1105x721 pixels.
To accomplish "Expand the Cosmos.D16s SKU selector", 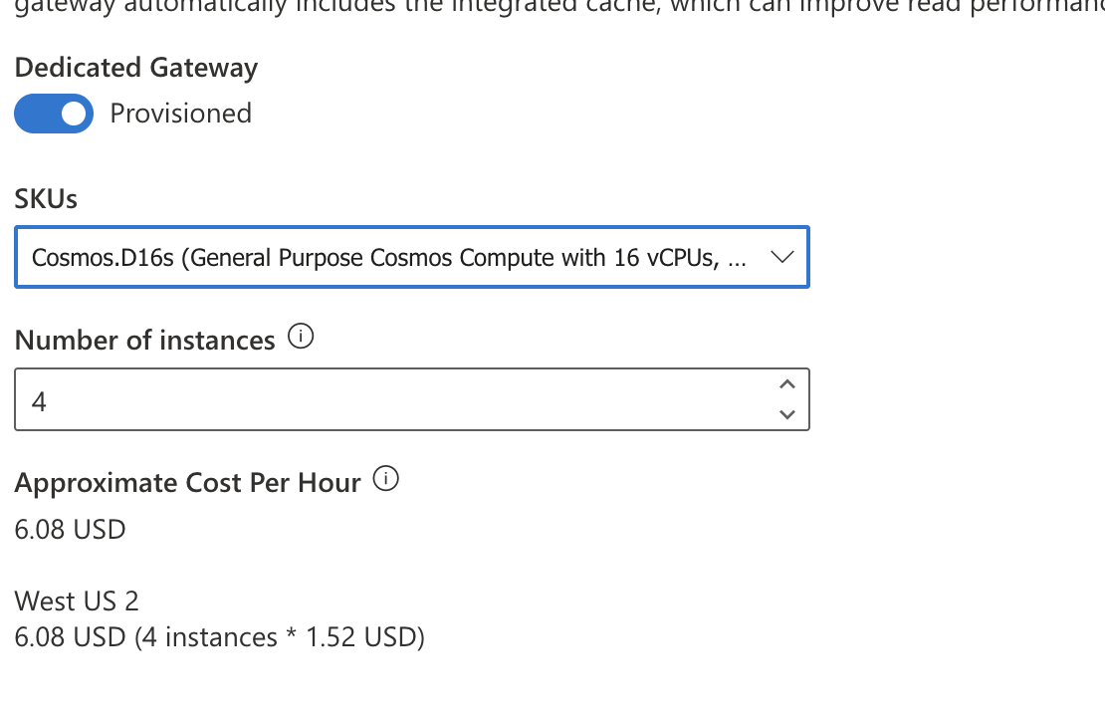I will [x=411, y=257].
